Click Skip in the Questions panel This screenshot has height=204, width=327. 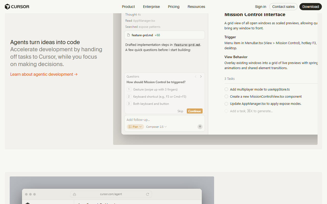coord(180,111)
